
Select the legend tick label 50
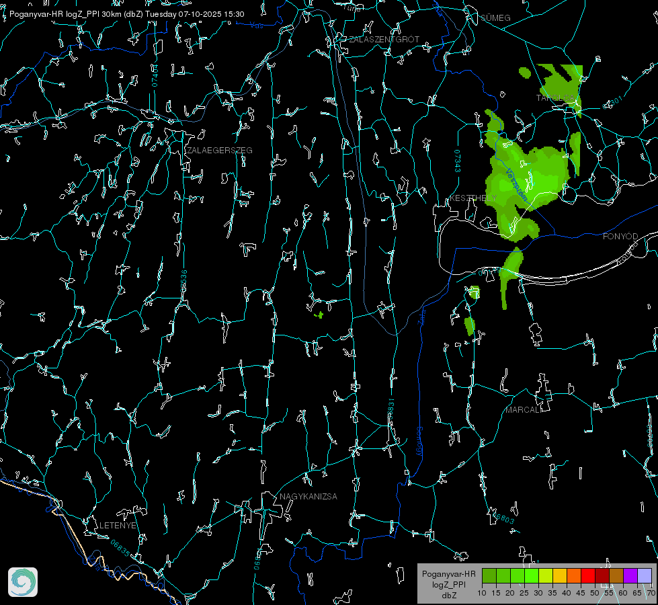coord(595,593)
